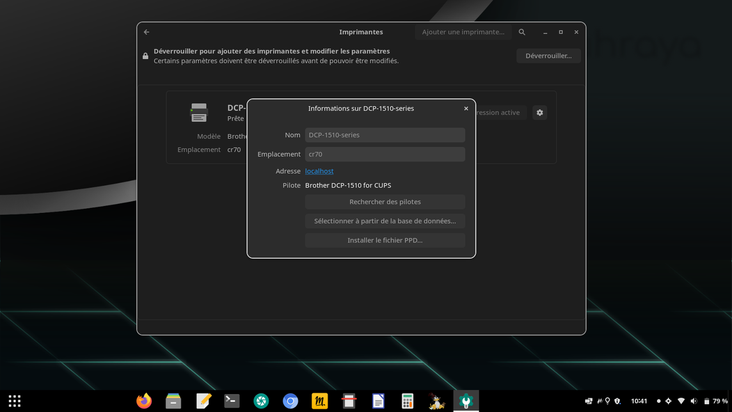Click the shield security tray icon

pyautogui.click(x=618, y=401)
